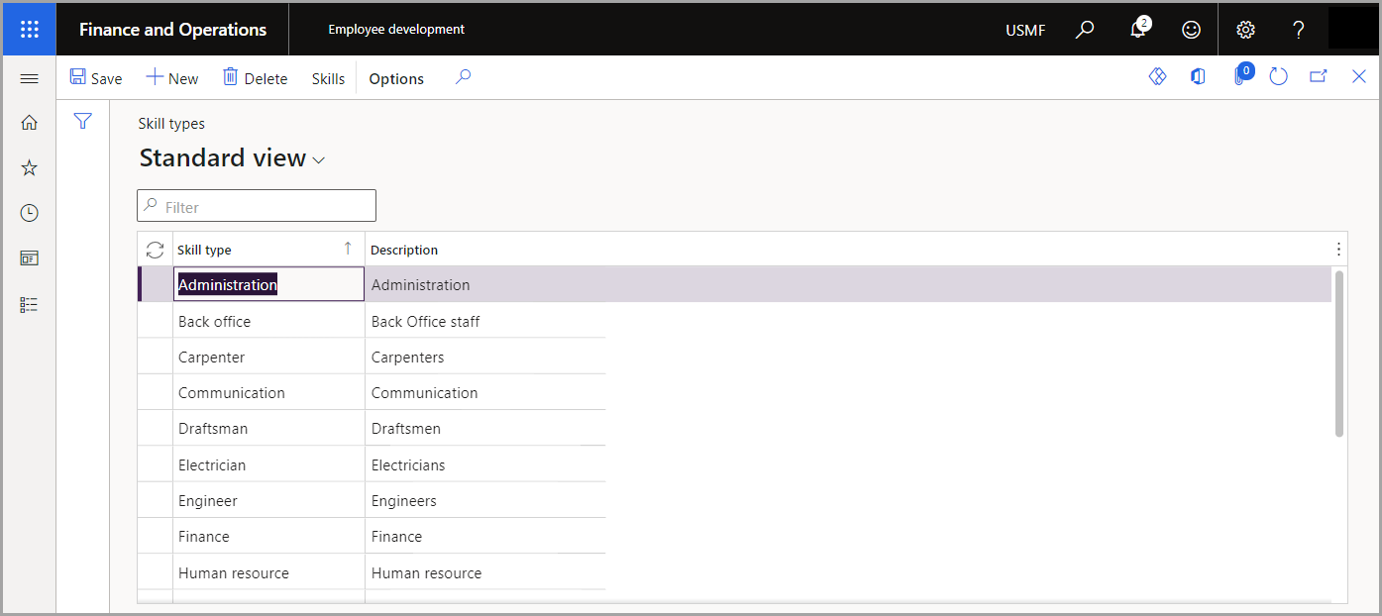Click Carpenters description cell

485,357
